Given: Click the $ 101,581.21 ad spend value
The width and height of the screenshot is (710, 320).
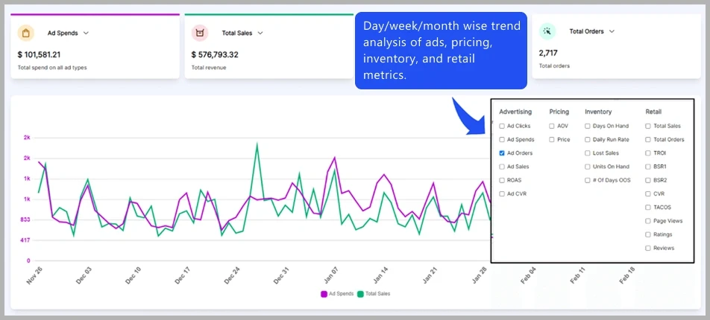Looking at the screenshot, I should tap(39, 54).
